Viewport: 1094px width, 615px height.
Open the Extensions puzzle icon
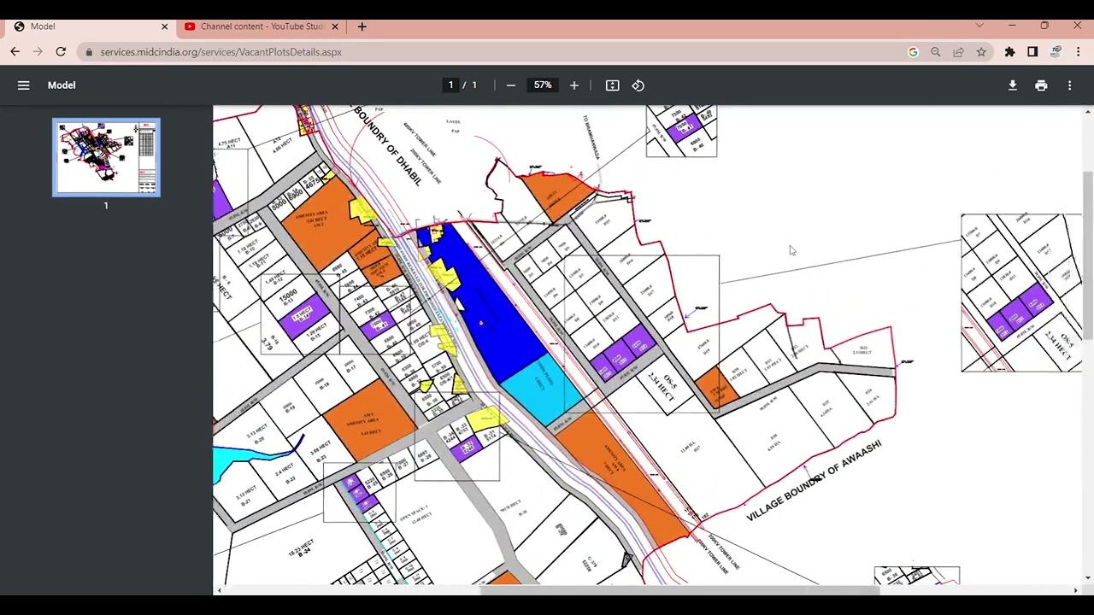(1009, 52)
